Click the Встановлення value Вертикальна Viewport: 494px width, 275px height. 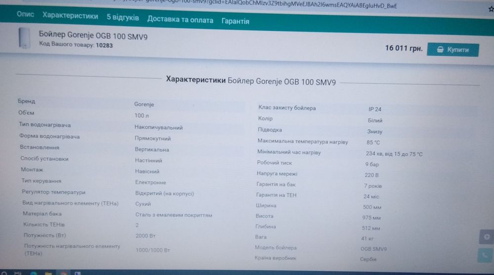pyautogui.click(x=152, y=149)
